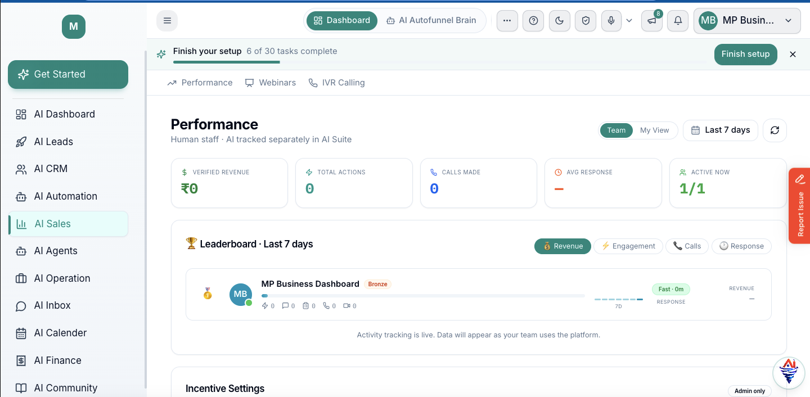The width and height of the screenshot is (810, 397).
Task: Click the Verified Revenue card
Action: [229, 183]
